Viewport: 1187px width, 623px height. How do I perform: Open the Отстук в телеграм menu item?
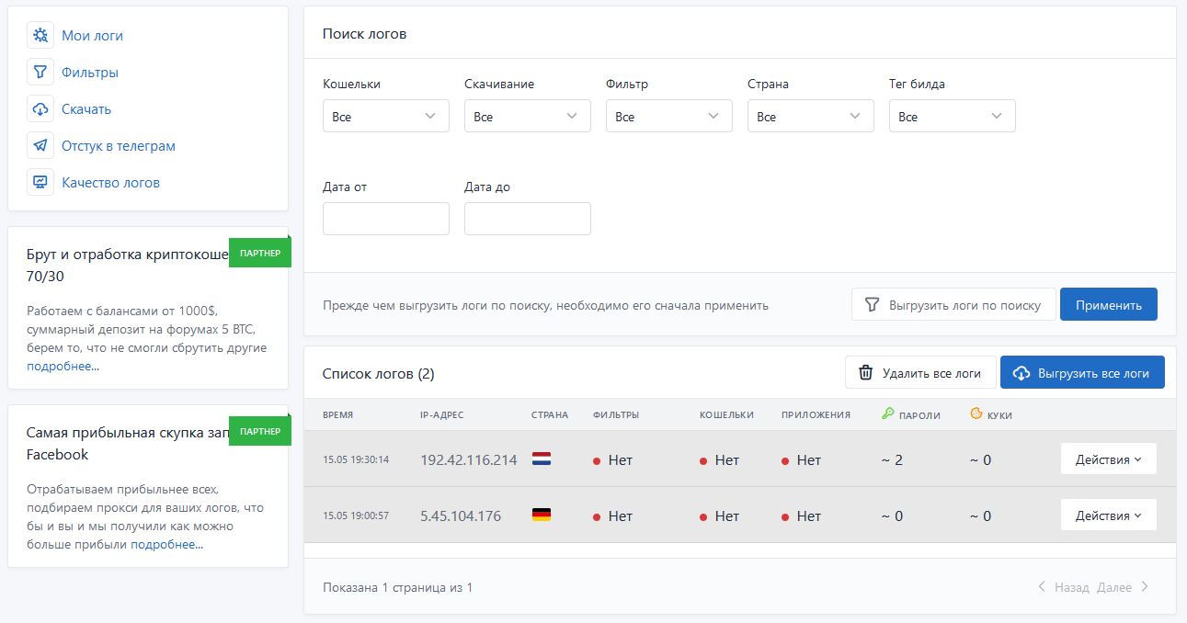tap(119, 146)
